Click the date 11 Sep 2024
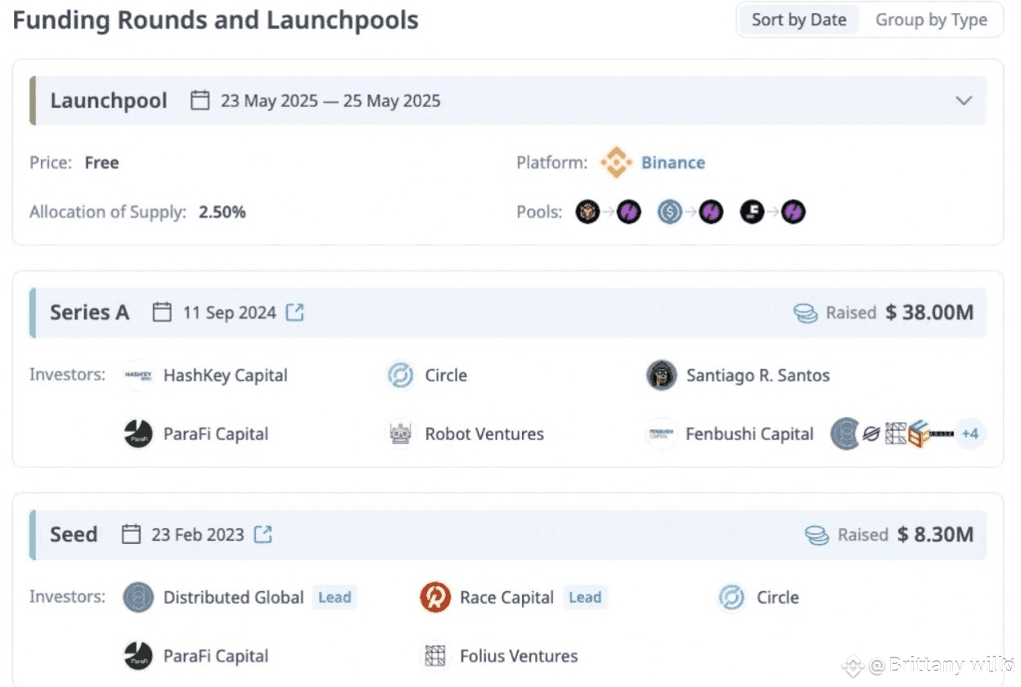 pyautogui.click(x=230, y=312)
